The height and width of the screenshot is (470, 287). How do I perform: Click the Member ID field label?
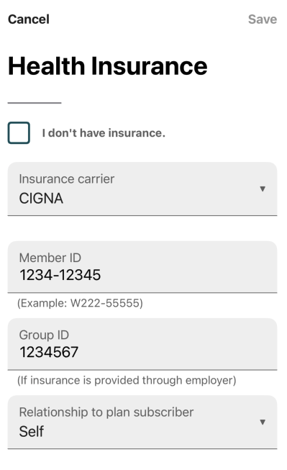coord(50,258)
